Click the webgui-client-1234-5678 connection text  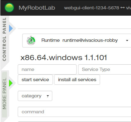click(x=92, y=8)
